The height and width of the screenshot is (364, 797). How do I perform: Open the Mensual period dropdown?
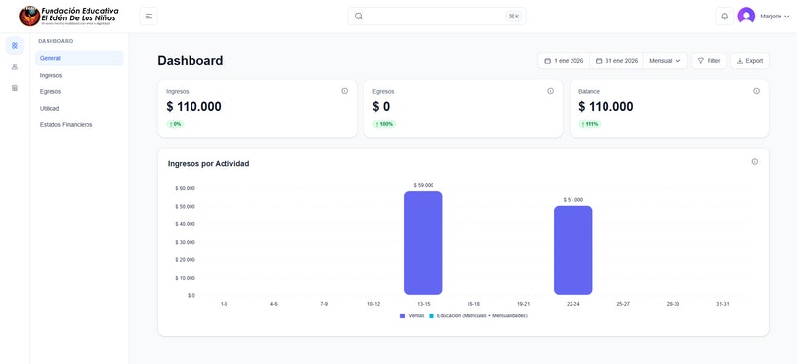[665, 61]
